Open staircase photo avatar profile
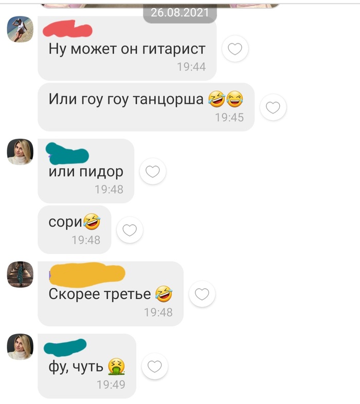360x404 pixels. (20, 274)
